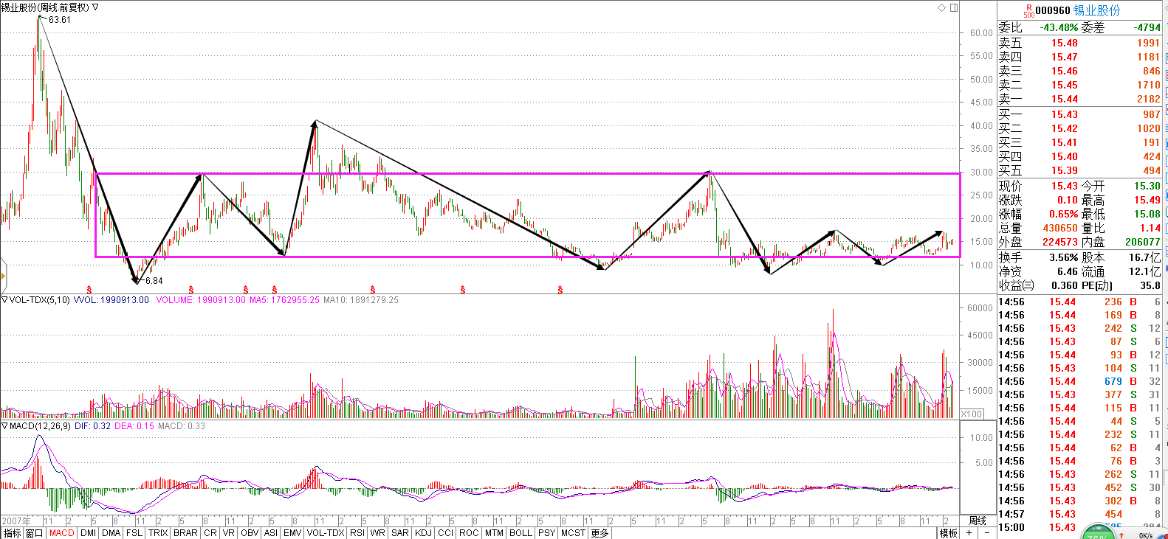This screenshot has width=1168, height=539.
Task: Open the 锡业股份 chart title dropdown triangle
Action: pyautogui.click(x=96, y=7)
